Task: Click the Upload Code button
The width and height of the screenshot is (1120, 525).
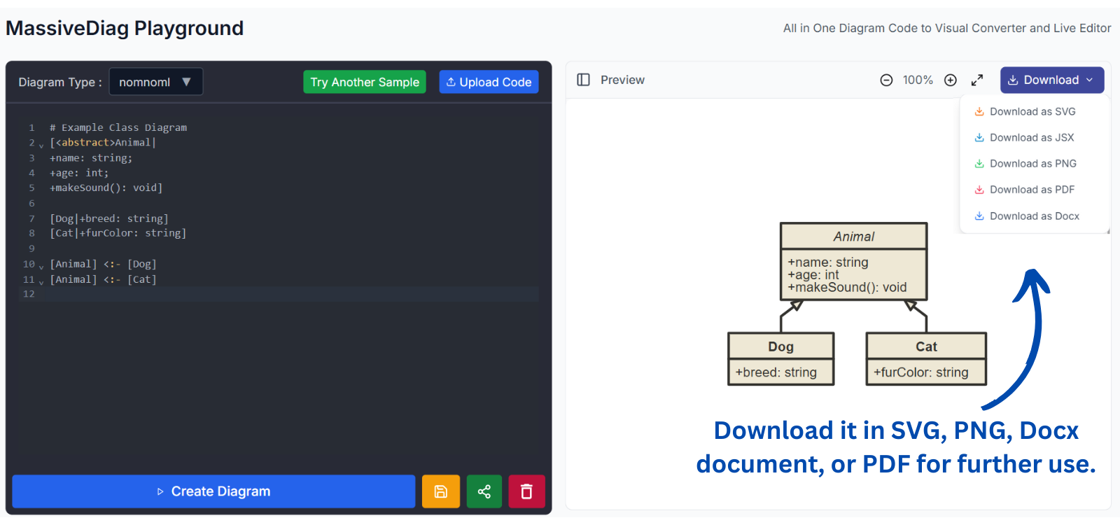Action: coord(489,82)
